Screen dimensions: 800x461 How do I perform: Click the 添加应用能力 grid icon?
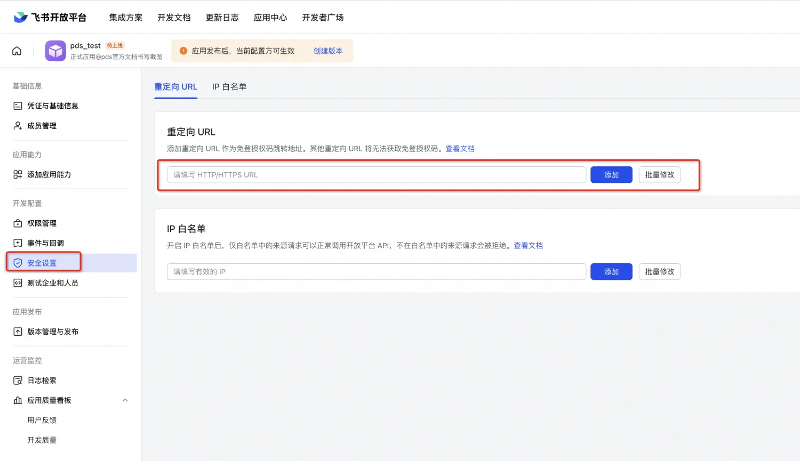tap(18, 174)
